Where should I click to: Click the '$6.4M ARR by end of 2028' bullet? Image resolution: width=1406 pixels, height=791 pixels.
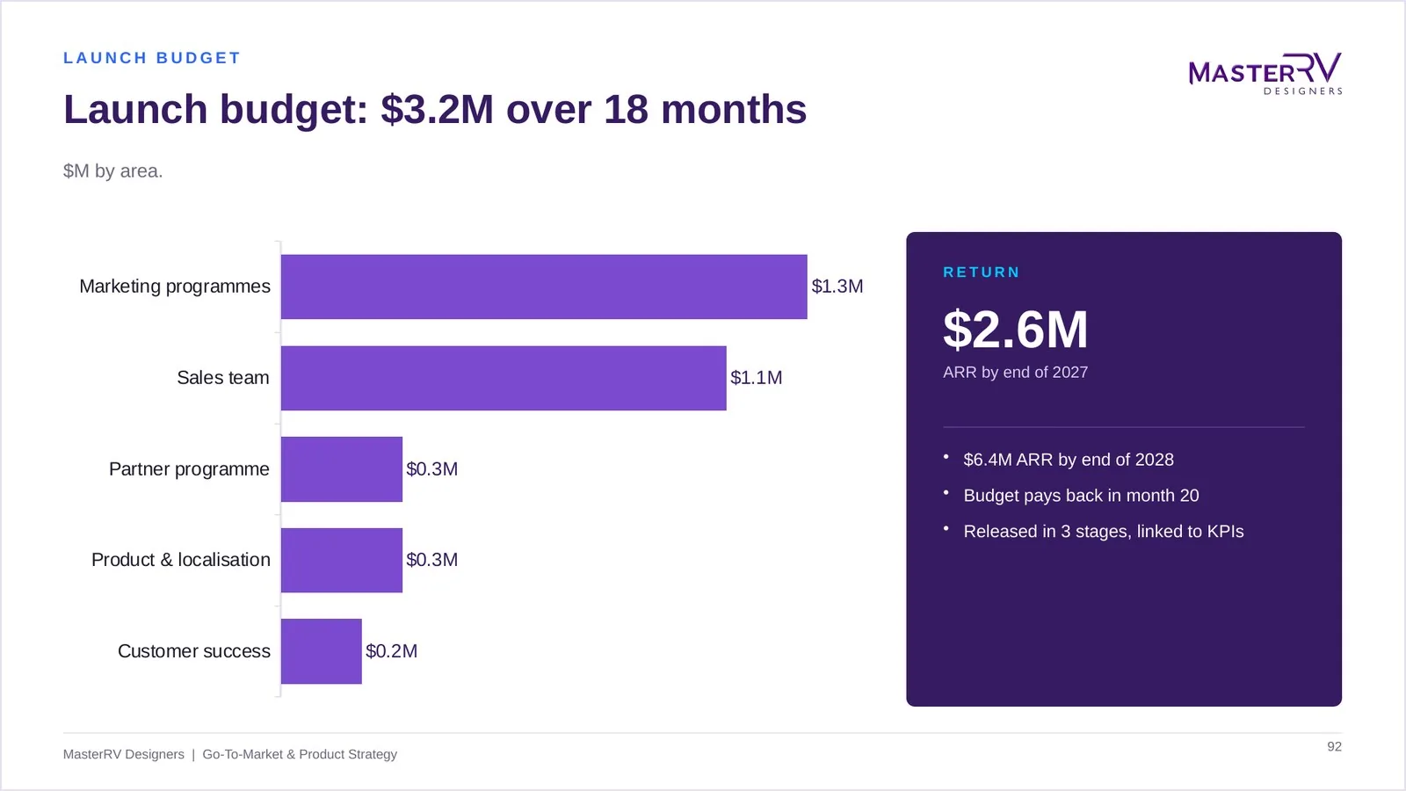(x=1069, y=460)
